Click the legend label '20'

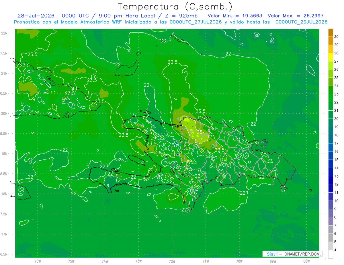tap(337, 119)
